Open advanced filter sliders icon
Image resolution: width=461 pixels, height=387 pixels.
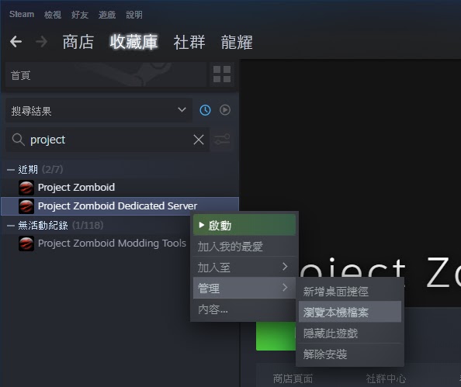tap(222, 140)
